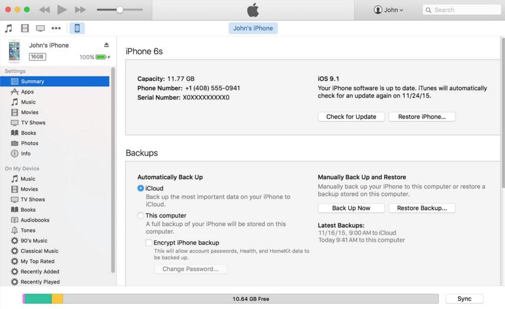Click the latest backup entry 11/16/15 to iCloud
Viewport: 505px width, 309px height.
[357, 232]
